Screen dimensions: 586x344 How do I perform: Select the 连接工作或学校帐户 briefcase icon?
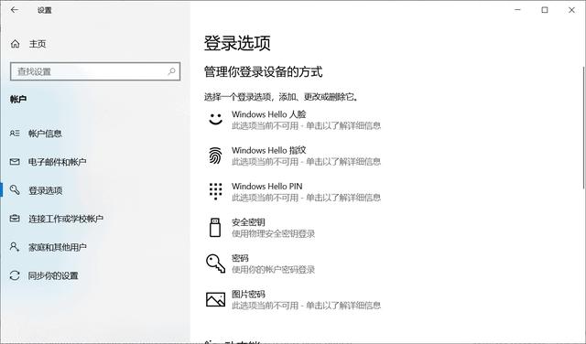coord(15,218)
